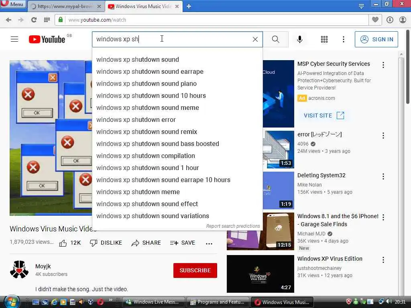Pick 'windows xp shutdown sound bass boosted'
The width and height of the screenshot is (411, 308).
tap(177, 144)
